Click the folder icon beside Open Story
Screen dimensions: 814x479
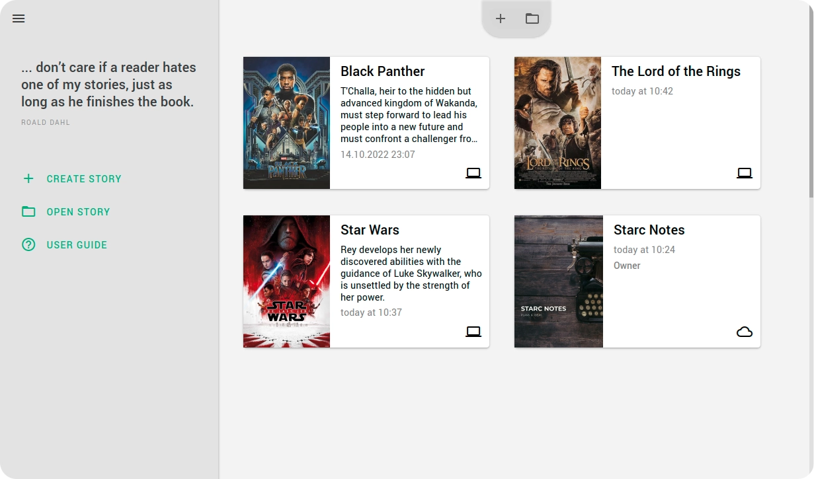click(28, 211)
